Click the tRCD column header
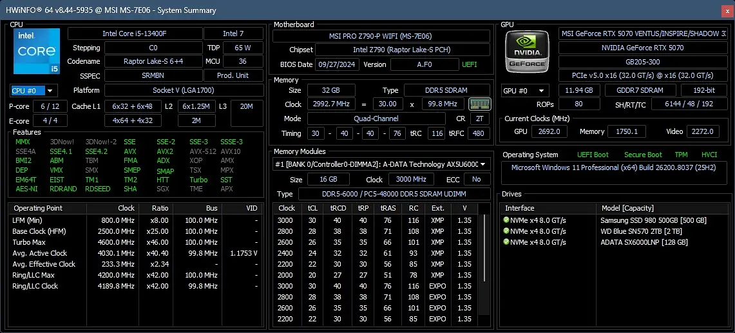This screenshot has width=735, height=333. pyautogui.click(x=338, y=208)
